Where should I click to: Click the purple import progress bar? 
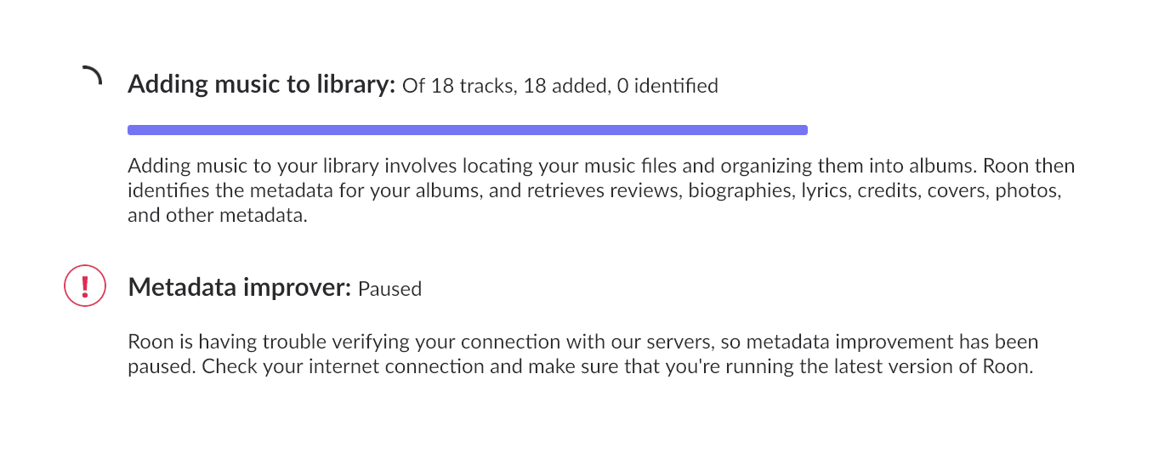467,130
